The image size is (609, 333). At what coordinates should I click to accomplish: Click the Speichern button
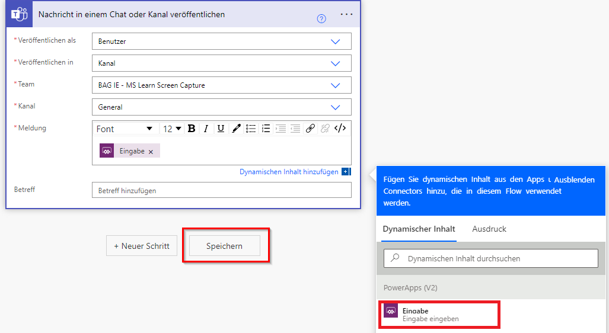coord(225,246)
